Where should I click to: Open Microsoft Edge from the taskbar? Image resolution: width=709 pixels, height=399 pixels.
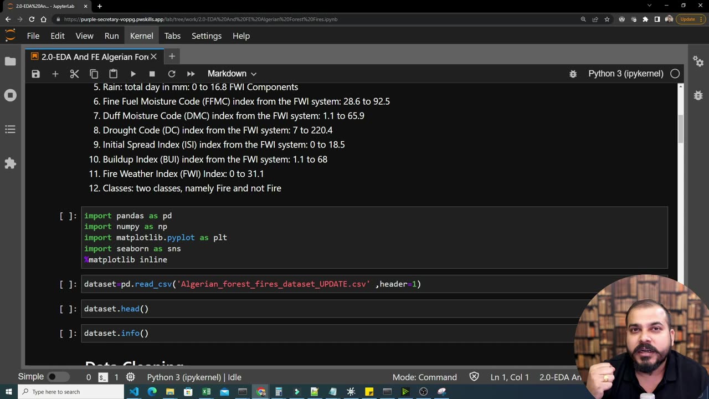click(x=152, y=392)
